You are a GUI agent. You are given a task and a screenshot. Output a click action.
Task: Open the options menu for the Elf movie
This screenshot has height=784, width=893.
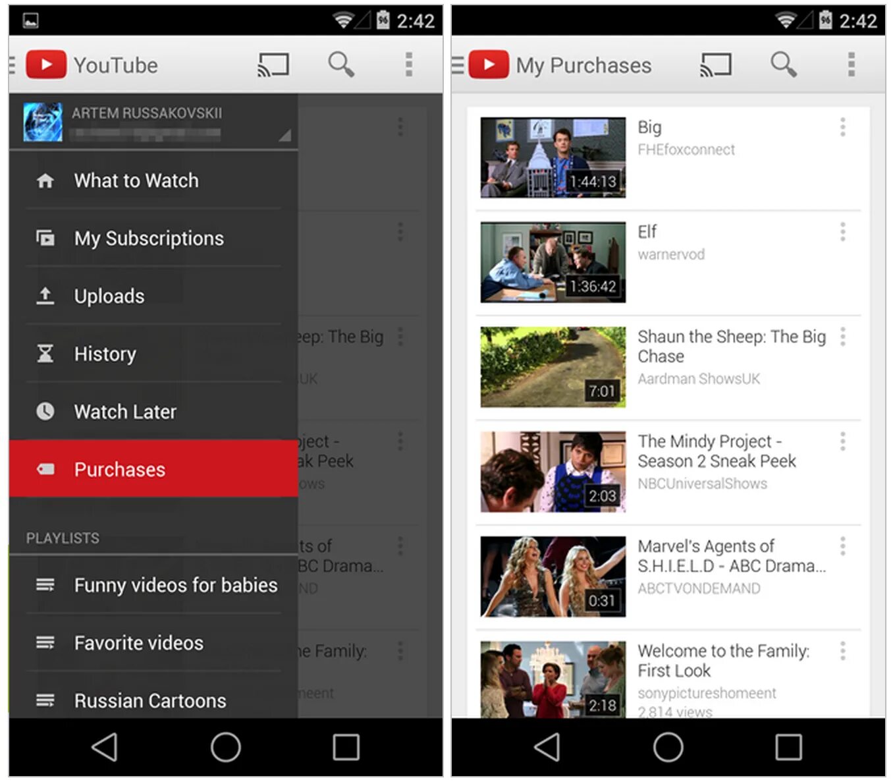(x=842, y=232)
